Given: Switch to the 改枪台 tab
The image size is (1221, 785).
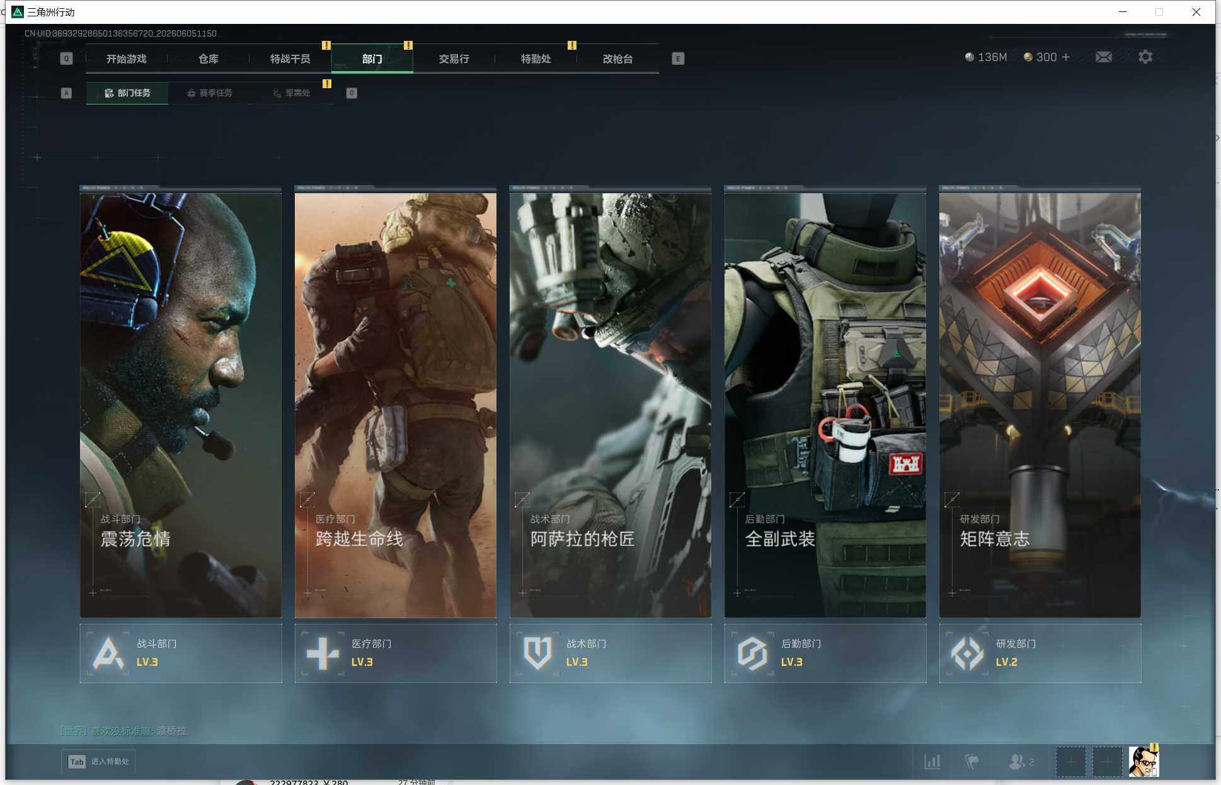Looking at the screenshot, I should pos(618,59).
